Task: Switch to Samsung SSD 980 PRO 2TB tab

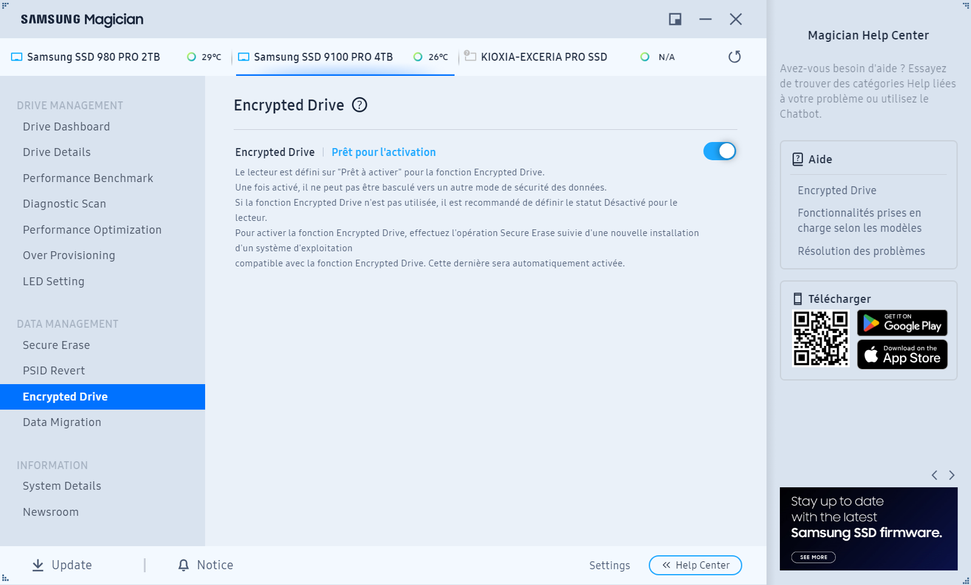Action: (x=93, y=57)
